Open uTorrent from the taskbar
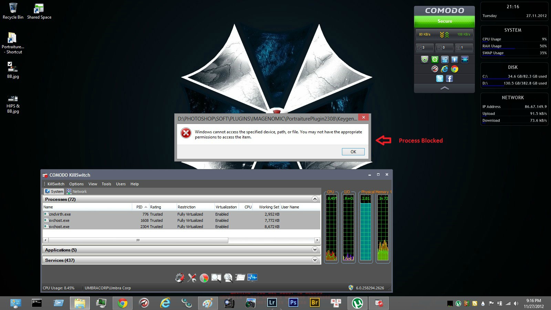The image size is (551, 310). click(357, 303)
